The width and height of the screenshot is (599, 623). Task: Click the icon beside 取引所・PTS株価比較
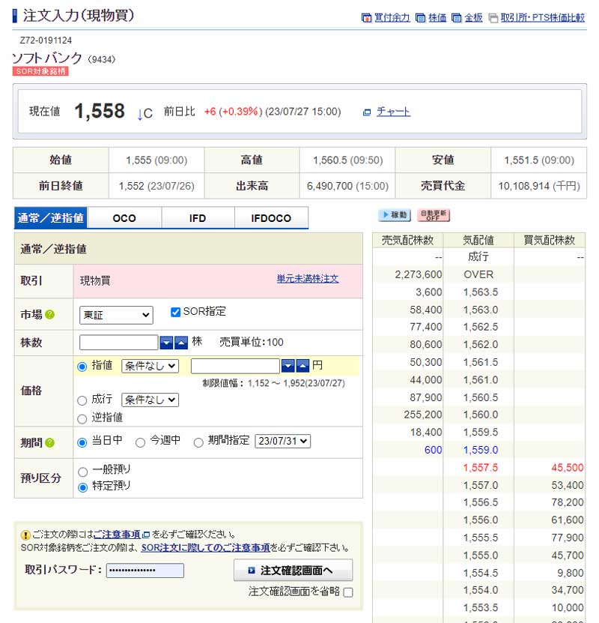point(493,18)
